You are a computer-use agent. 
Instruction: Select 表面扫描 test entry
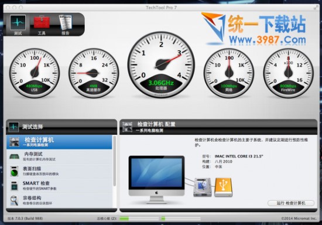tap(59, 171)
